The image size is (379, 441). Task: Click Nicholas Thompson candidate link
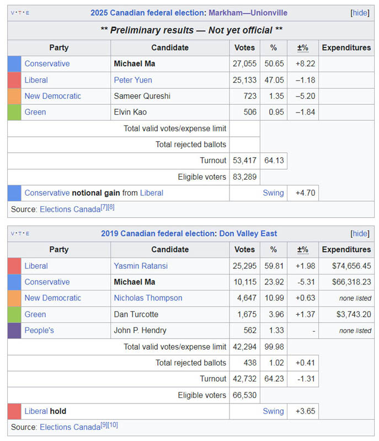click(x=148, y=298)
